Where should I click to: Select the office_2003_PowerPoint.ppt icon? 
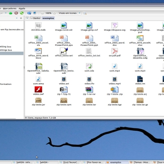(89, 38)
